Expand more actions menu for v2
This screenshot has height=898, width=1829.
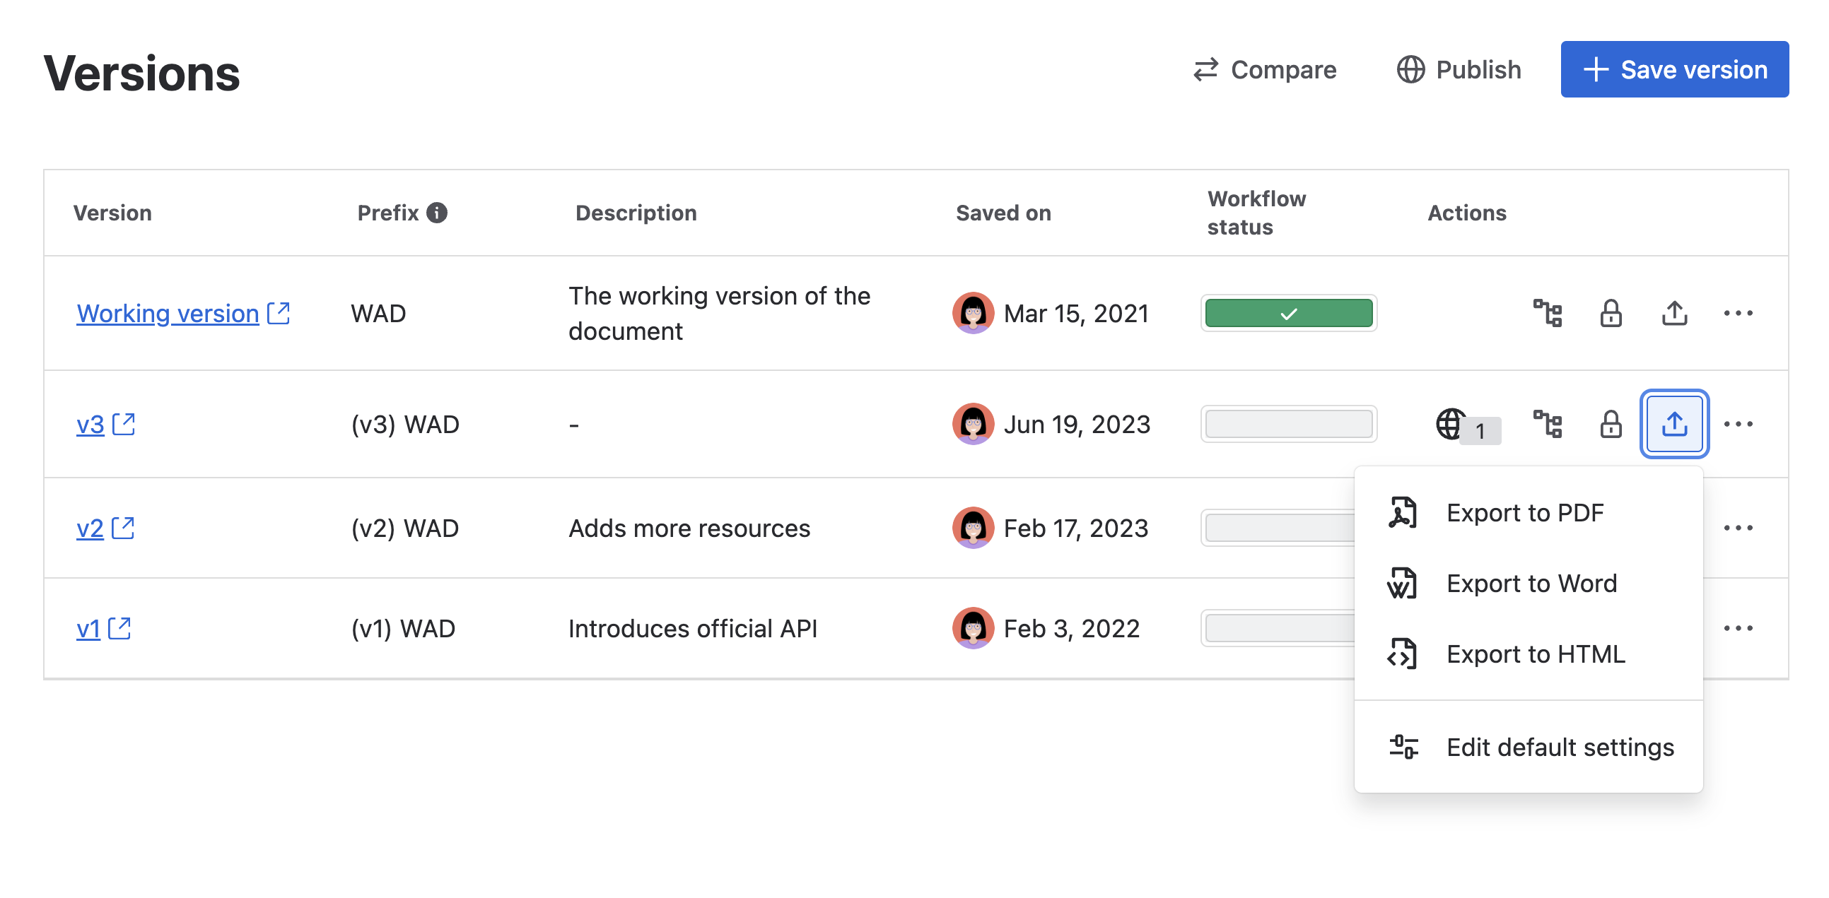coord(1737,527)
